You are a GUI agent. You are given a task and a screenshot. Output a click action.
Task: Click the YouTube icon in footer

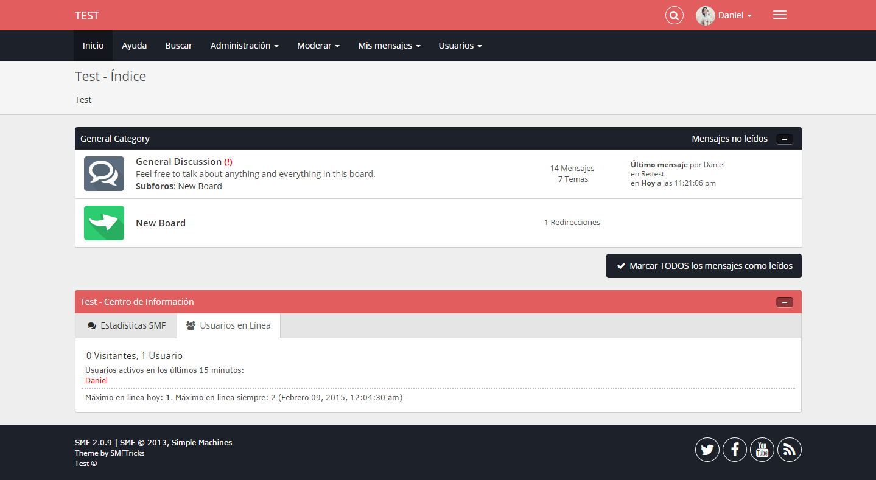click(762, 450)
